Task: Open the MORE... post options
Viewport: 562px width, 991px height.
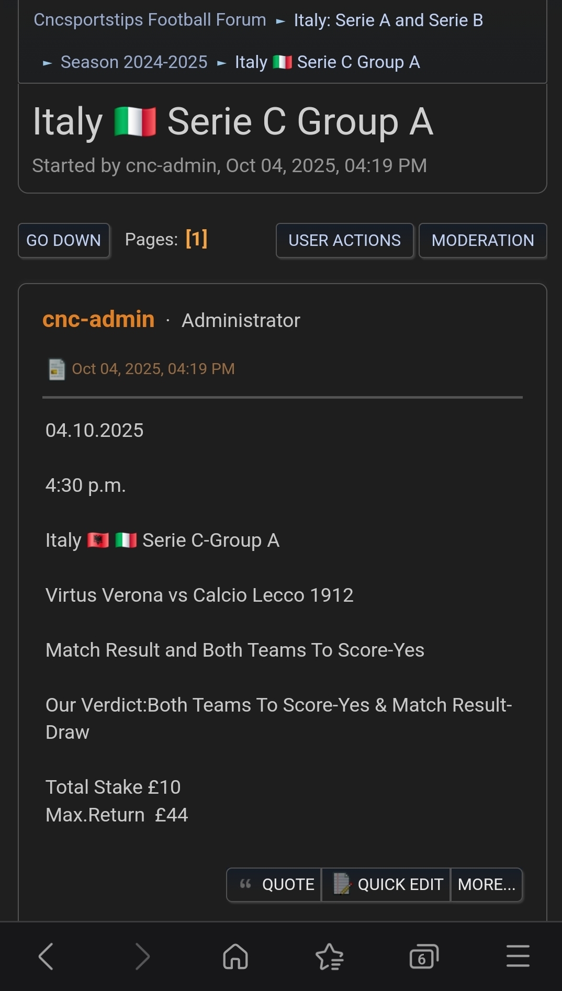Action: 486,885
